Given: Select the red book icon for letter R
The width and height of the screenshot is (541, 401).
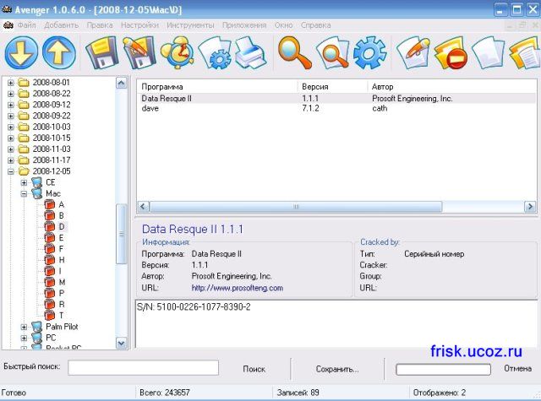Looking at the screenshot, I should tap(50, 304).
